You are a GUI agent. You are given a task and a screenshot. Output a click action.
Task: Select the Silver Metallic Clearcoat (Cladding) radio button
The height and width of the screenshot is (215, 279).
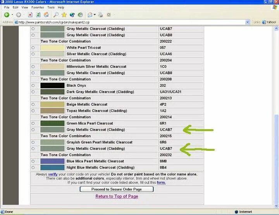point(33,54)
